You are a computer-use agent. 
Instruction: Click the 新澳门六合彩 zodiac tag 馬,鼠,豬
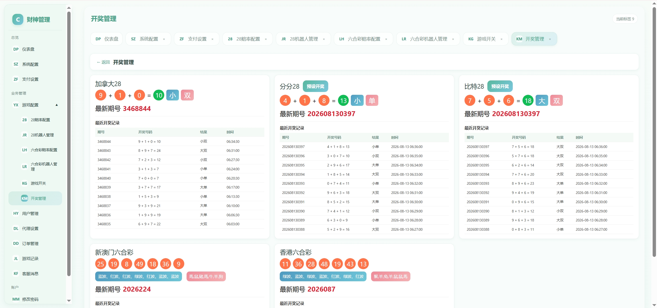[206, 276]
